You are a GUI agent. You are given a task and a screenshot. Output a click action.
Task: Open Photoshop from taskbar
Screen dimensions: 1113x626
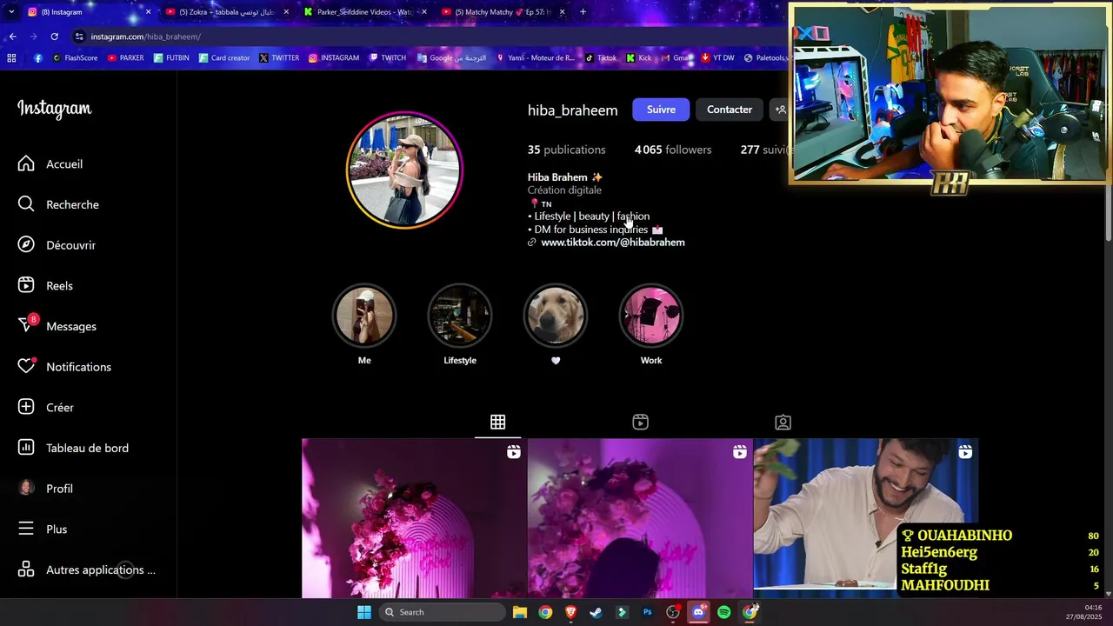[x=647, y=612]
